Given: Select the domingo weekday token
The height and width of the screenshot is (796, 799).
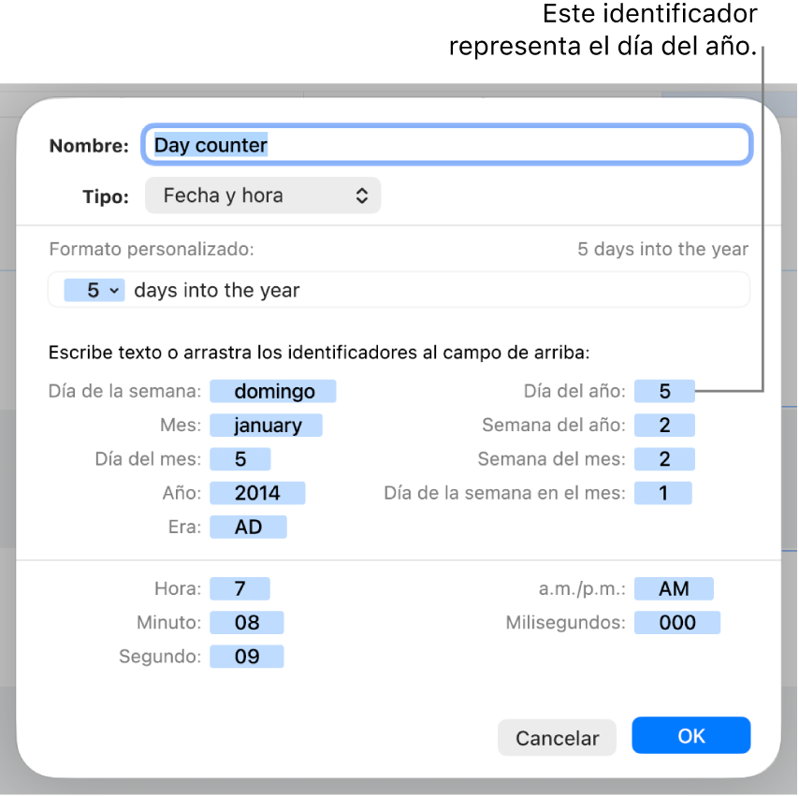Looking at the screenshot, I should [x=273, y=391].
